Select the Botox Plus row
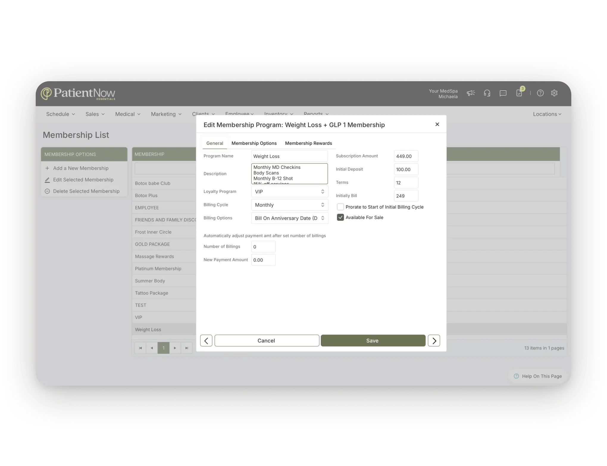 164,196
